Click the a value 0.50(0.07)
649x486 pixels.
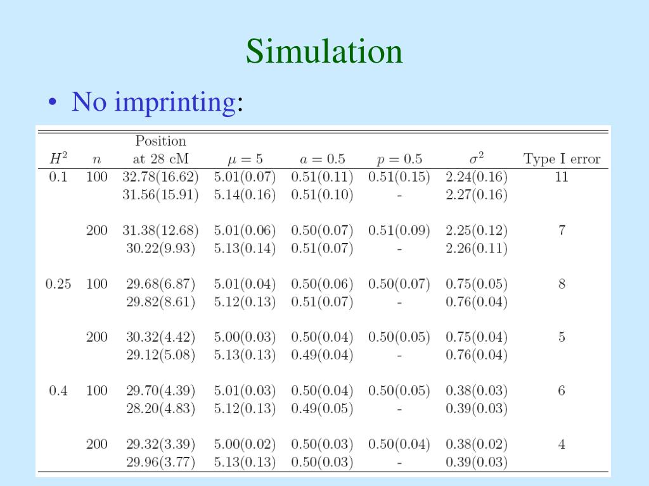[x=322, y=230]
